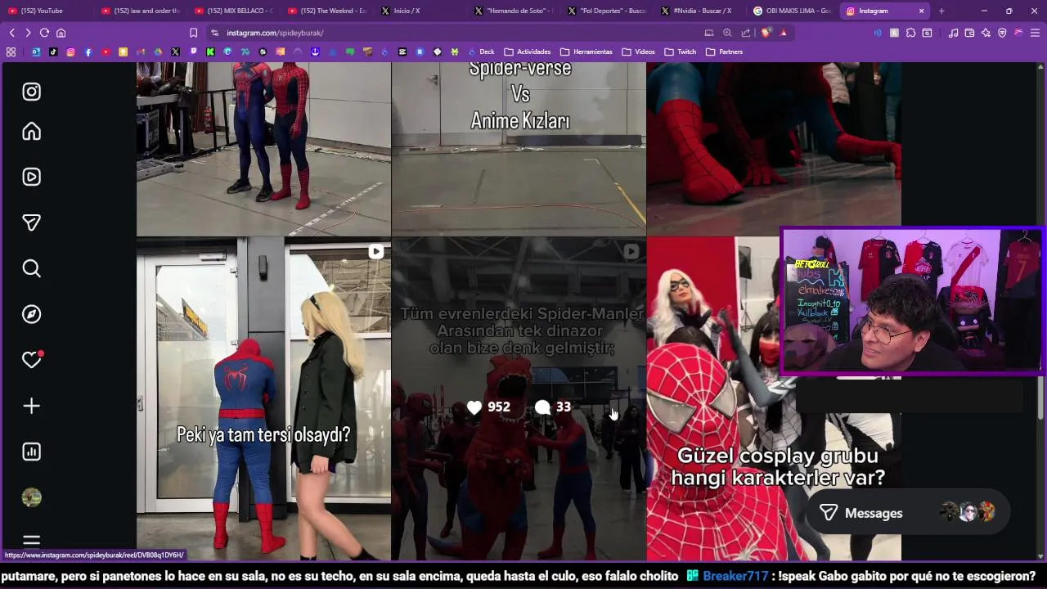Viewport: 1047px width, 589px height.
Task: Switch to The Weeknd tab
Action: tap(327, 11)
